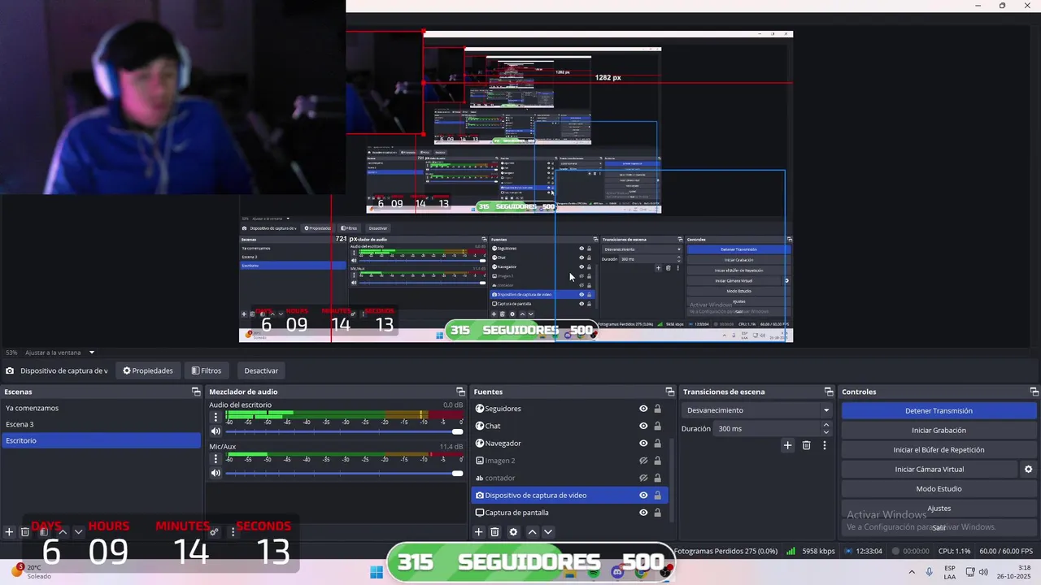Open Filtros for the selected source
1041x585 pixels.
[207, 370]
